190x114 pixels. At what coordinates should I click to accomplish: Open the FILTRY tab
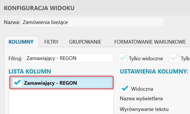pyautogui.click(x=51, y=42)
